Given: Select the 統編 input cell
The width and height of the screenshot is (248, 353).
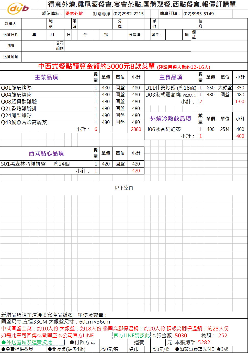Looking at the screenshot, I should 38,46.
